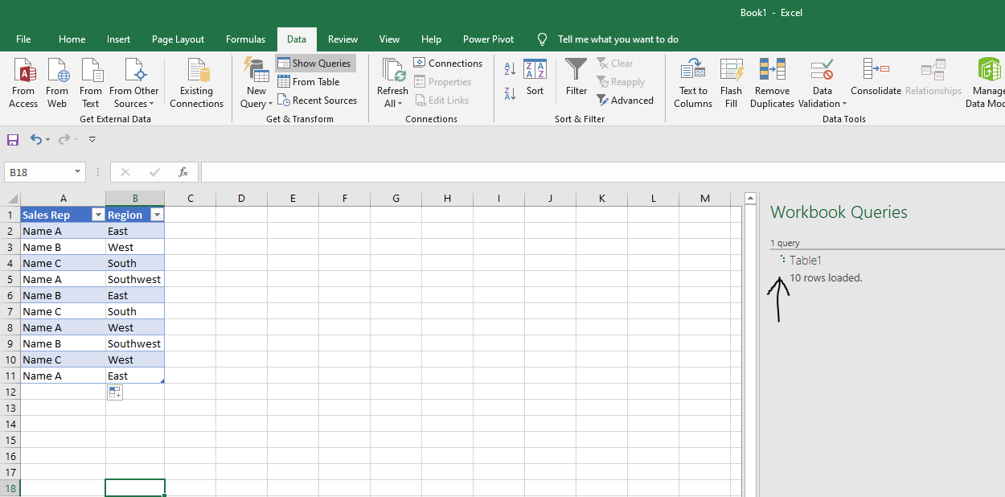Click Manage Data Model icon
This screenshot has width=1005, height=497.
point(988,71)
